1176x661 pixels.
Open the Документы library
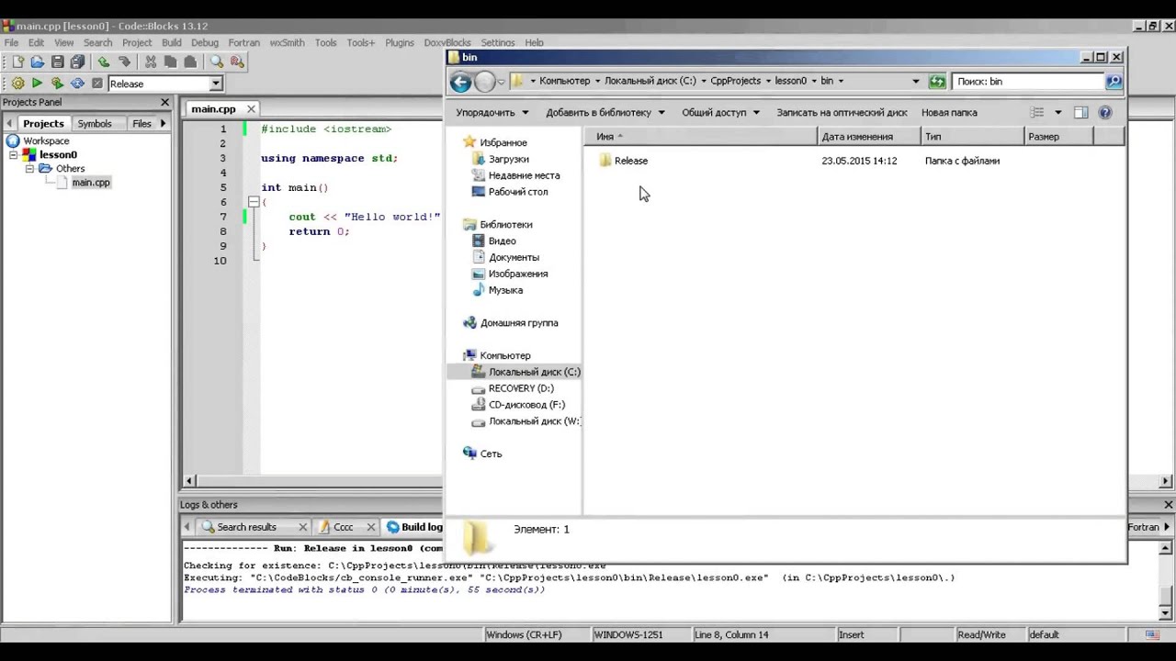(514, 257)
